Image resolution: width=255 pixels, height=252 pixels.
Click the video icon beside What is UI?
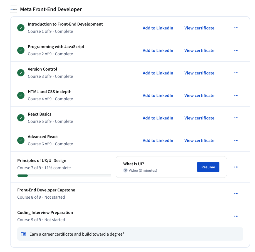[x=126, y=170]
